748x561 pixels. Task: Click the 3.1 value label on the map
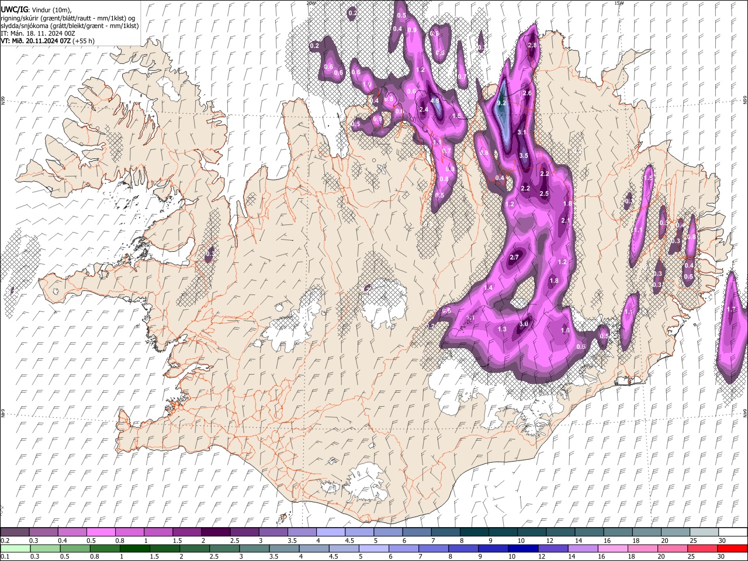[x=522, y=132]
